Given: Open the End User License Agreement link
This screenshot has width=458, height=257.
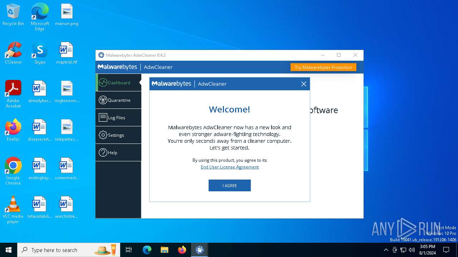Looking at the screenshot, I should [230, 167].
